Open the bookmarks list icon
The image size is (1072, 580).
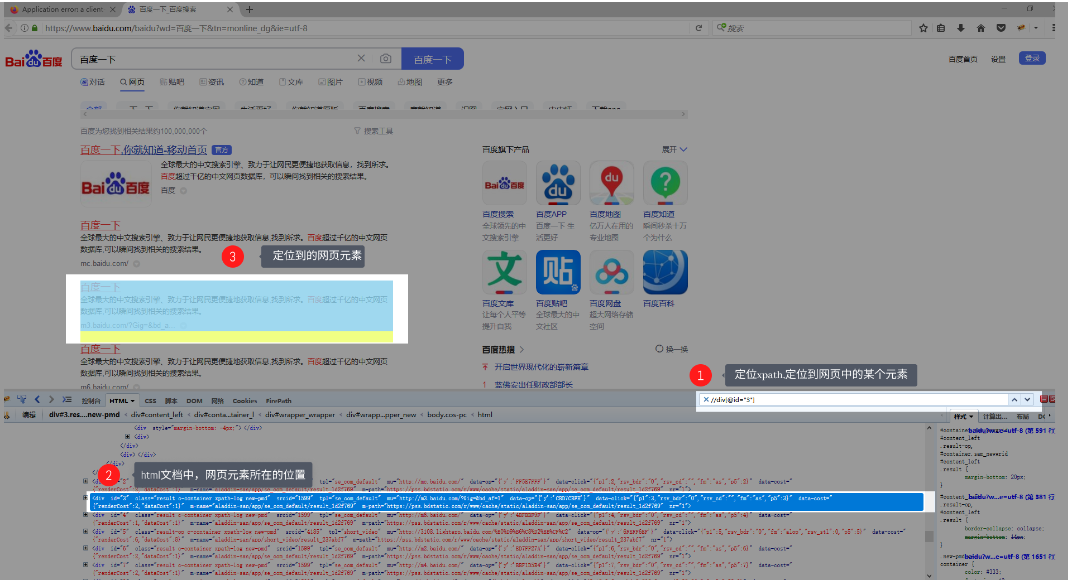coord(941,28)
